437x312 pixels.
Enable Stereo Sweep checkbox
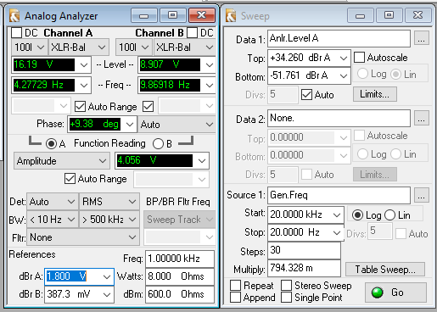pyautogui.click(x=286, y=286)
